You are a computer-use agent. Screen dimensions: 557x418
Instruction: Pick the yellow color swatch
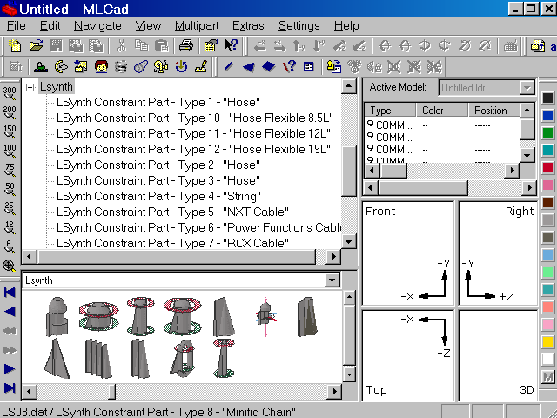pos(547,342)
